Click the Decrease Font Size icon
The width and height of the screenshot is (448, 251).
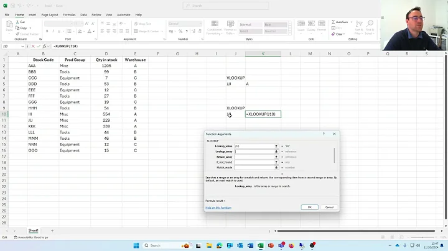[x=93, y=24]
